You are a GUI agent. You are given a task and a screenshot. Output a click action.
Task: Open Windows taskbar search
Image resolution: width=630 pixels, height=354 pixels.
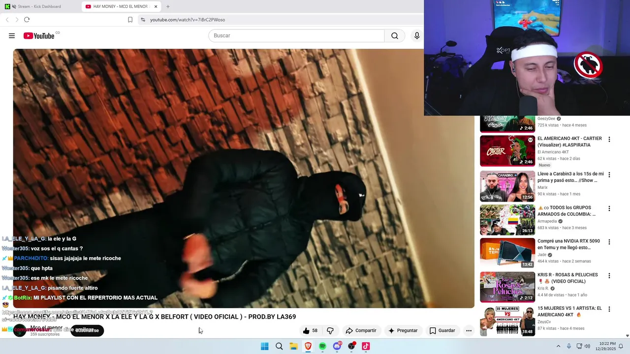pyautogui.click(x=279, y=346)
